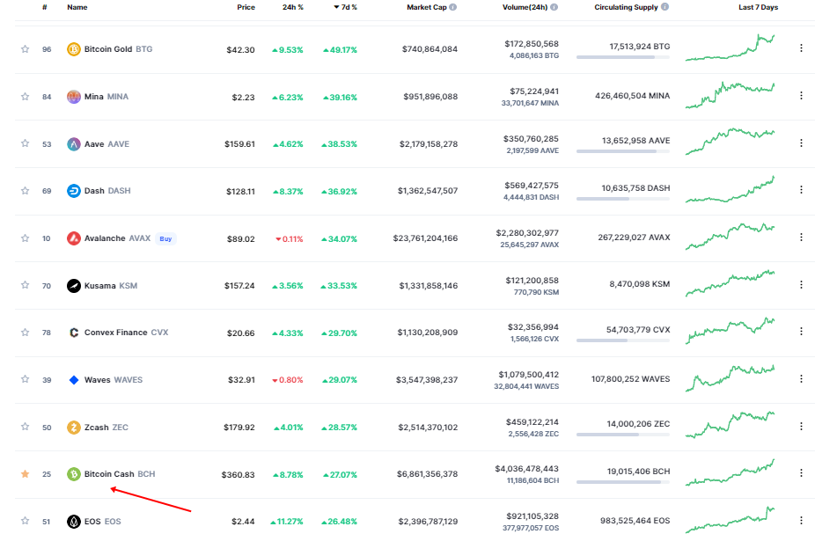Click the Convex Finance logo

click(74, 333)
